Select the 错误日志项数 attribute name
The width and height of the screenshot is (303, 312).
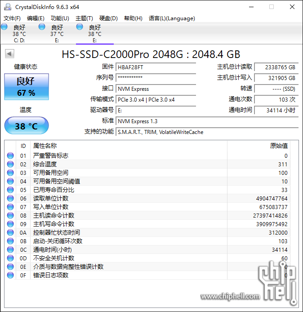[51, 275]
